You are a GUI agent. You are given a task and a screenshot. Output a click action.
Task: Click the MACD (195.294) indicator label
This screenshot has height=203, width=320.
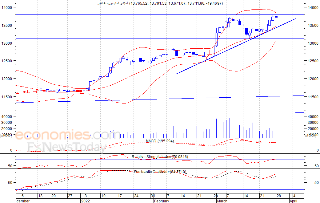pos(160,141)
